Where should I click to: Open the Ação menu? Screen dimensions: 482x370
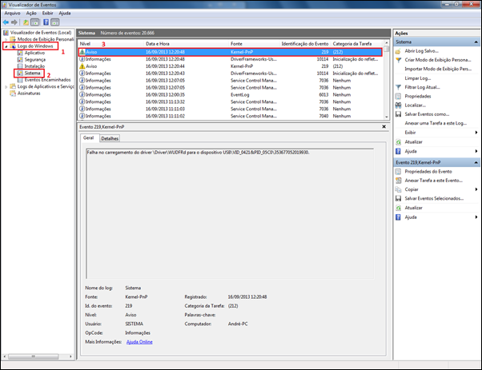point(31,14)
